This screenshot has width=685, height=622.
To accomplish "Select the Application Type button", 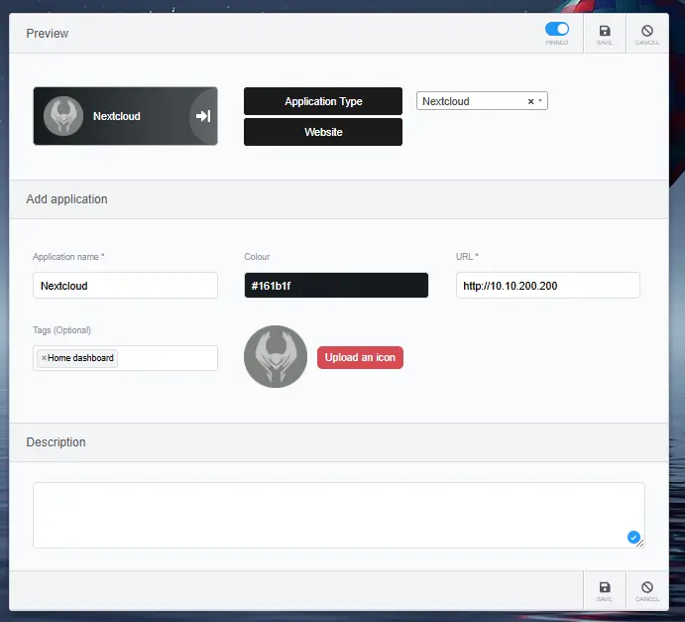I will click(323, 101).
